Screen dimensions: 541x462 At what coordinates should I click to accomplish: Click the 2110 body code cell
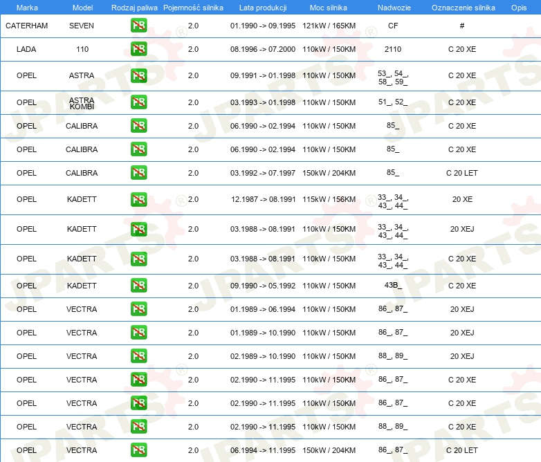393,49
